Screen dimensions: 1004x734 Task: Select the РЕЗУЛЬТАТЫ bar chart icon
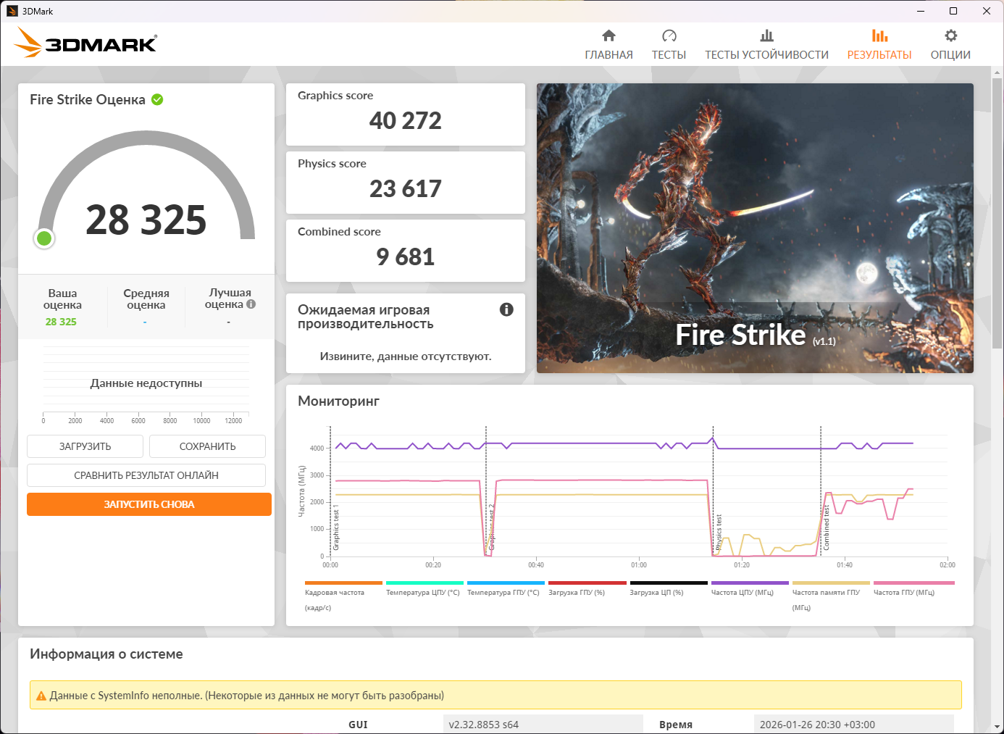[879, 36]
